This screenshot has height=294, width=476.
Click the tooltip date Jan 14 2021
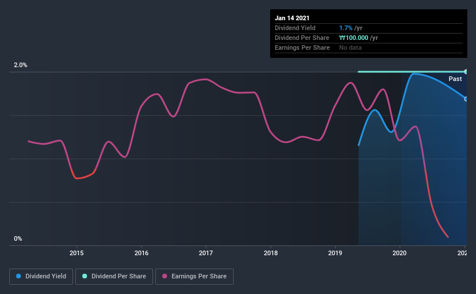click(x=292, y=18)
